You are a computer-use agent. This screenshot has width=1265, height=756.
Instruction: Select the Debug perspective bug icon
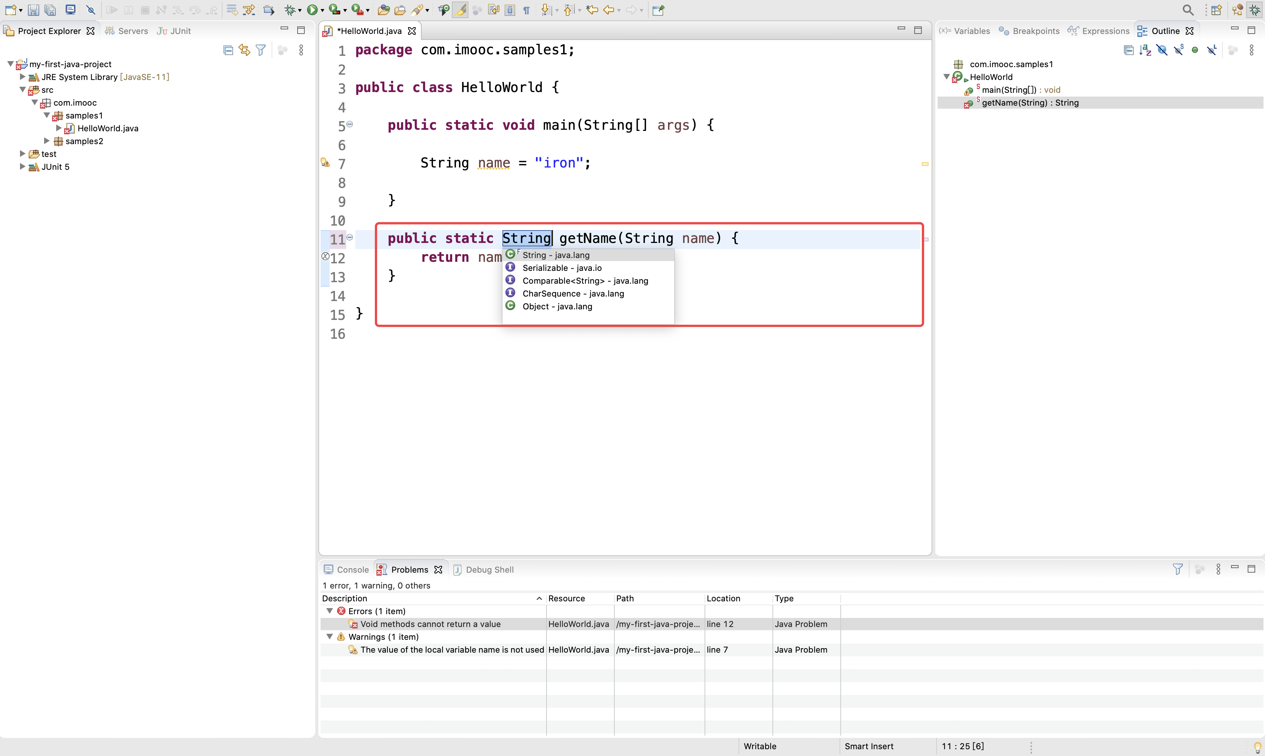[1254, 10]
